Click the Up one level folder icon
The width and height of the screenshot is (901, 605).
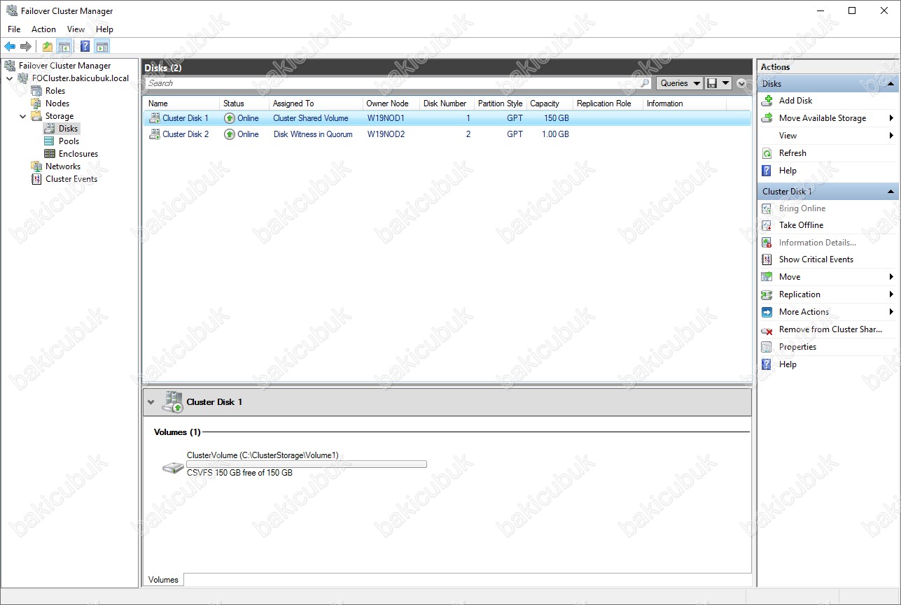coord(47,47)
